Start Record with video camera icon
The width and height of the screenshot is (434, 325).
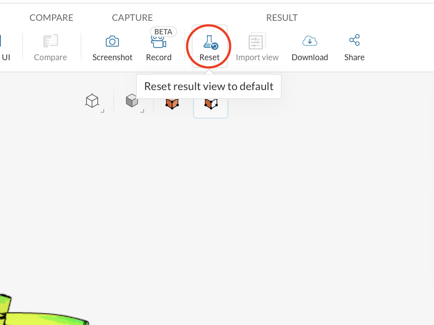pyautogui.click(x=158, y=42)
